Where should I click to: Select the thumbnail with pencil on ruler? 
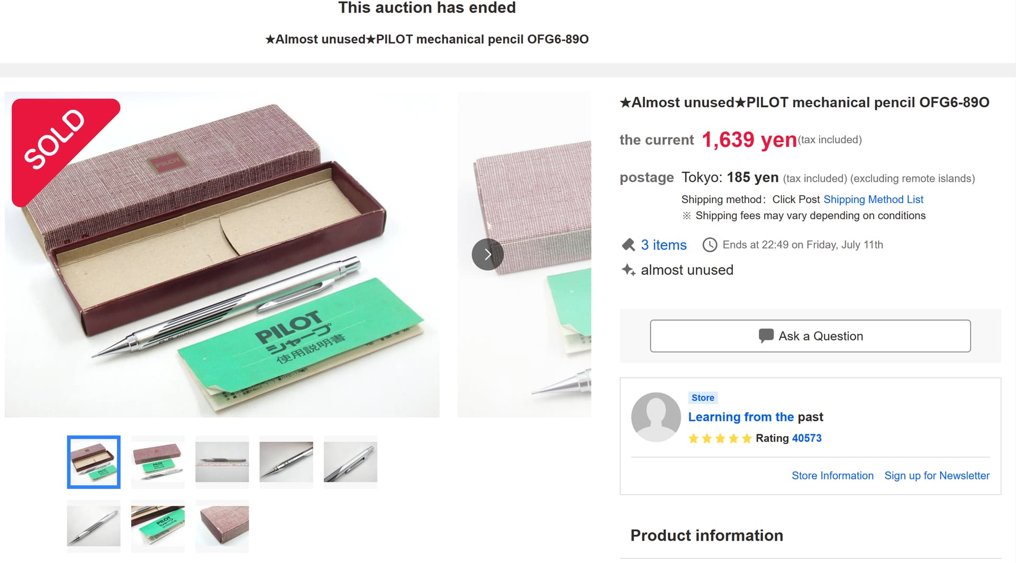point(222,462)
